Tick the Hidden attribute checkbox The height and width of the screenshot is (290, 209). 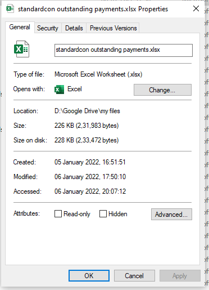pos(103,213)
